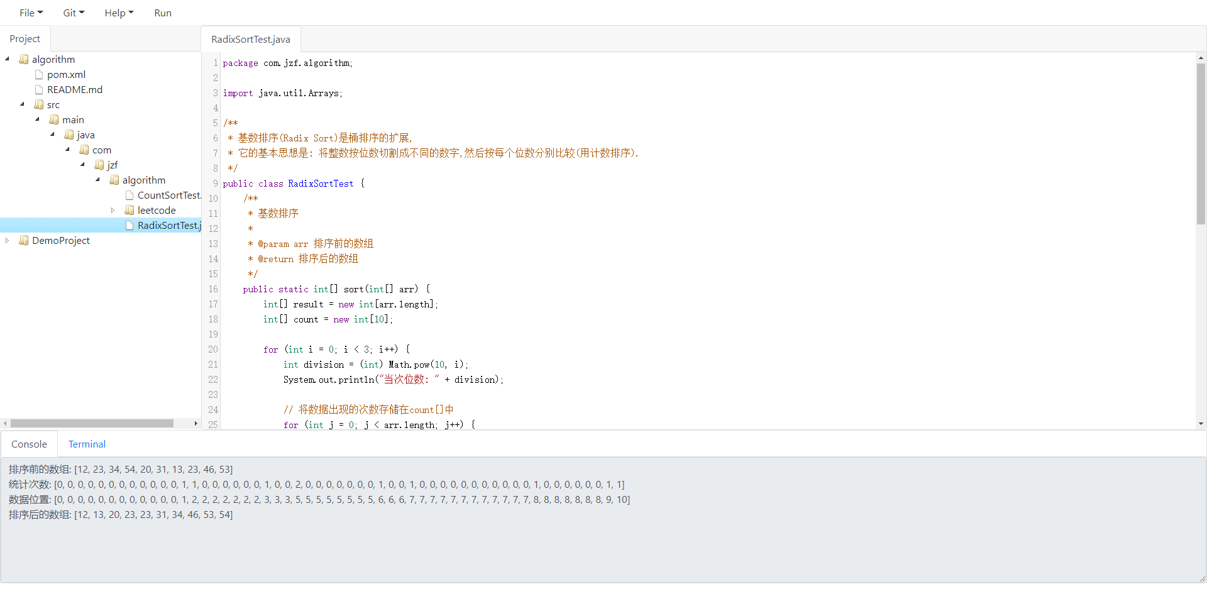Switch to the Terminal tab
The width and height of the screenshot is (1207, 589).
tap(87, 444)
